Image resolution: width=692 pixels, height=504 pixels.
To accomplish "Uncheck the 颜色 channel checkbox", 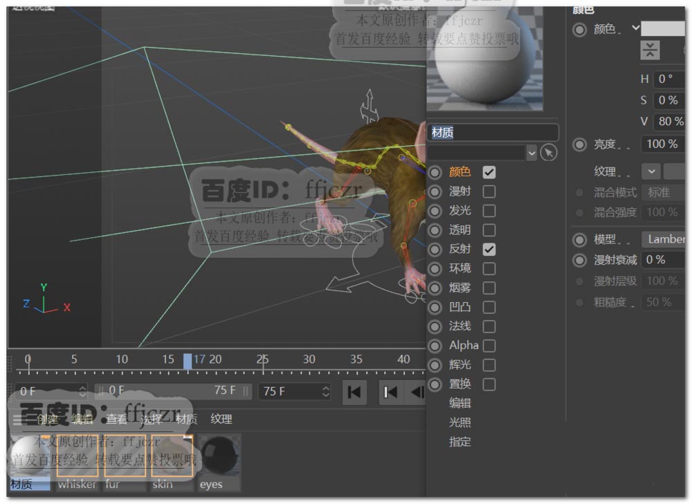I will tap(489, 172).
